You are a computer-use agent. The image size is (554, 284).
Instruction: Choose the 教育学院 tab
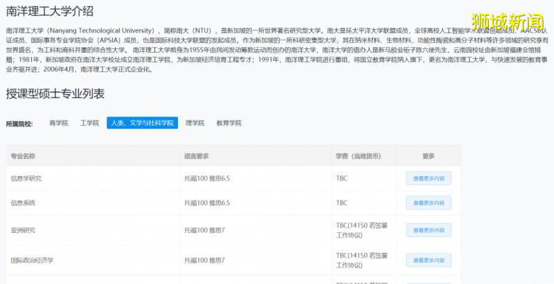(x=229, y=123)
